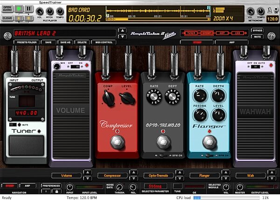280x200 pixels.
Task: Click the file player TEMPO knob
Action: (60, 11)
